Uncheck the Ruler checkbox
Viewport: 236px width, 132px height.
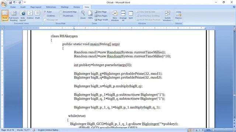point(45,12)
